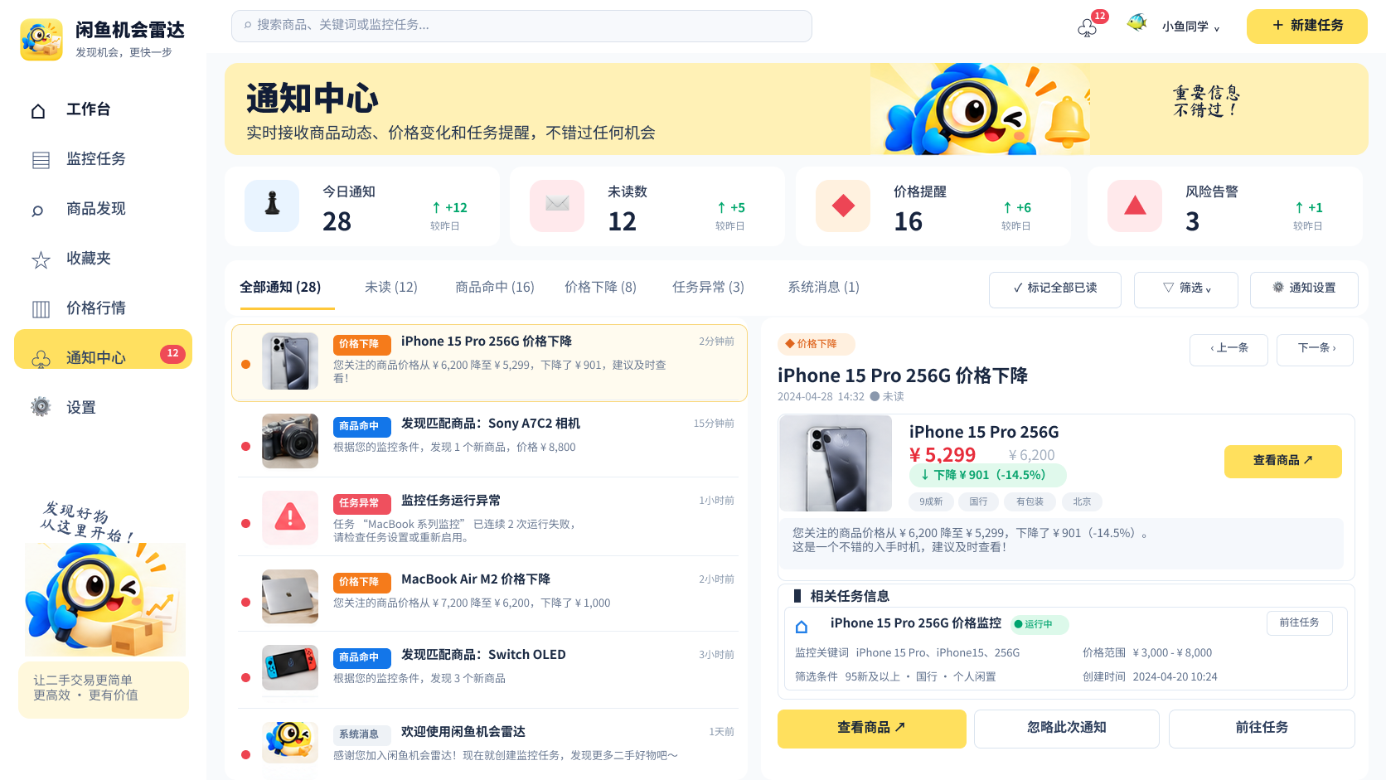Screen dimensions: 1386x780
Task: Select the 通知中心 sidebar item
Action: (x=103, y=349)
